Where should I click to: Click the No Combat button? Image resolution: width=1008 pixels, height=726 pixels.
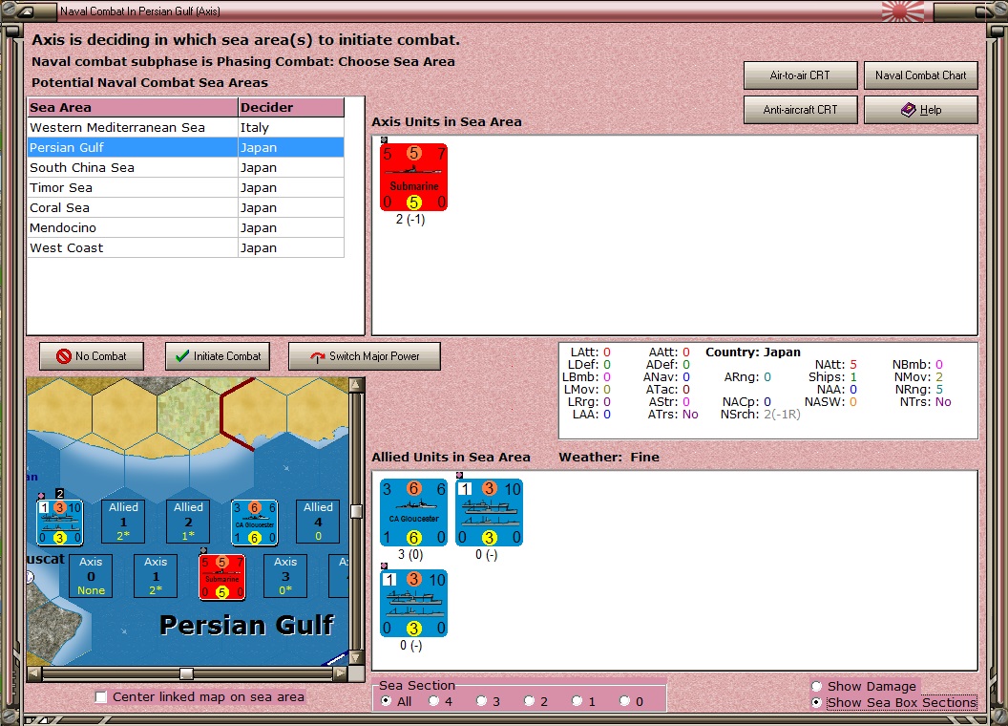92,356
